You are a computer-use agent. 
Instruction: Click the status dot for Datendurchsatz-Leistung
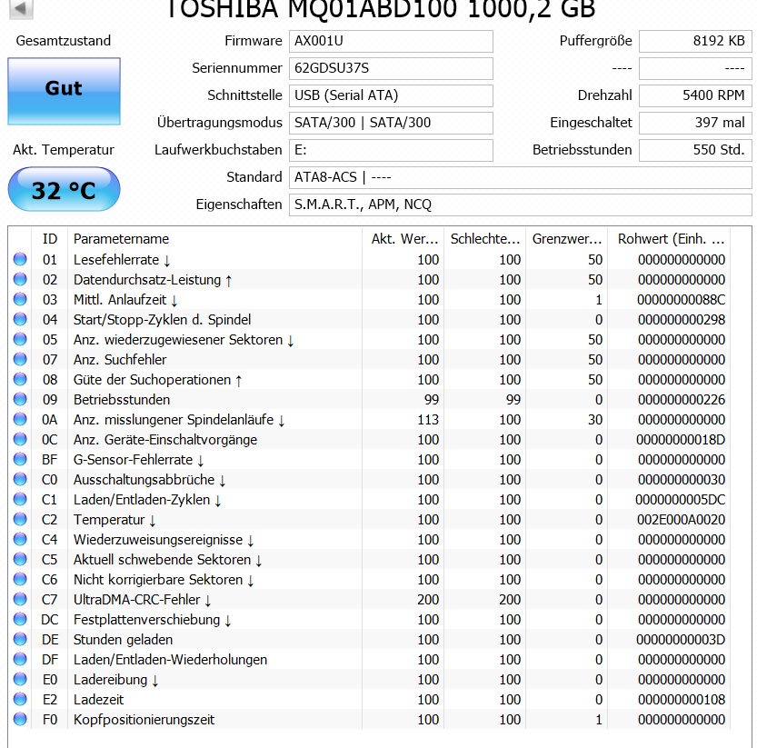click(20, 279)
